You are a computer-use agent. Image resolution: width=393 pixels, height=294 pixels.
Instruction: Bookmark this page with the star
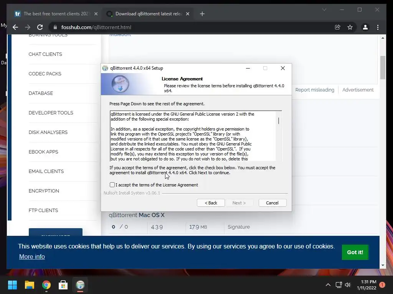click(x=350, y=27)
